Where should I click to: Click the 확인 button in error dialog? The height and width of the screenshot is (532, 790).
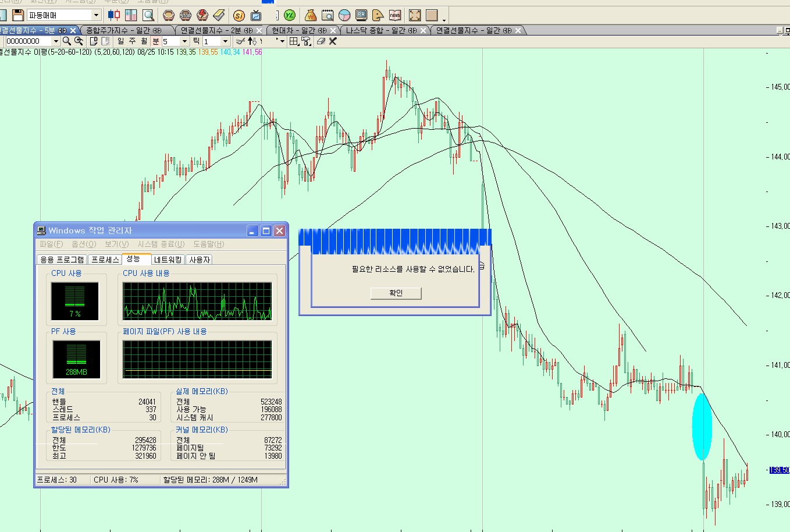pos(396,293)
